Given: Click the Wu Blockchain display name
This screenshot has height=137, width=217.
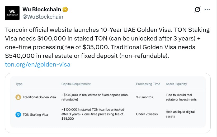Looking at the screenshot, I should (x=42, y=9).
